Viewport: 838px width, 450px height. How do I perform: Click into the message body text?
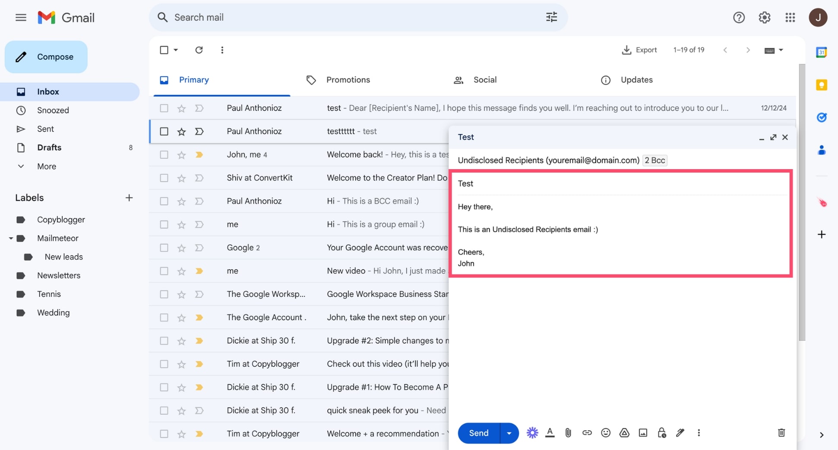pyautogui.click(x=622, y=235)
